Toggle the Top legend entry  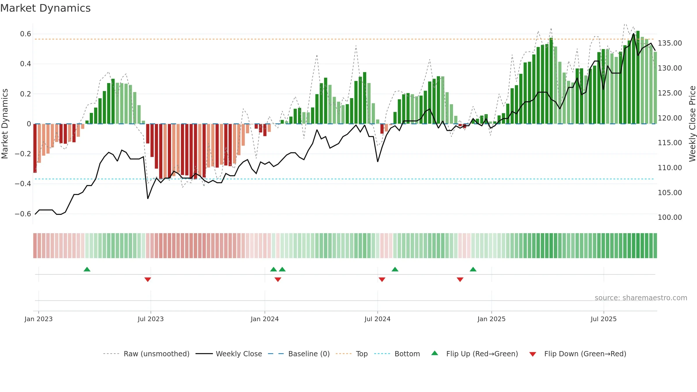coord(351,354)
